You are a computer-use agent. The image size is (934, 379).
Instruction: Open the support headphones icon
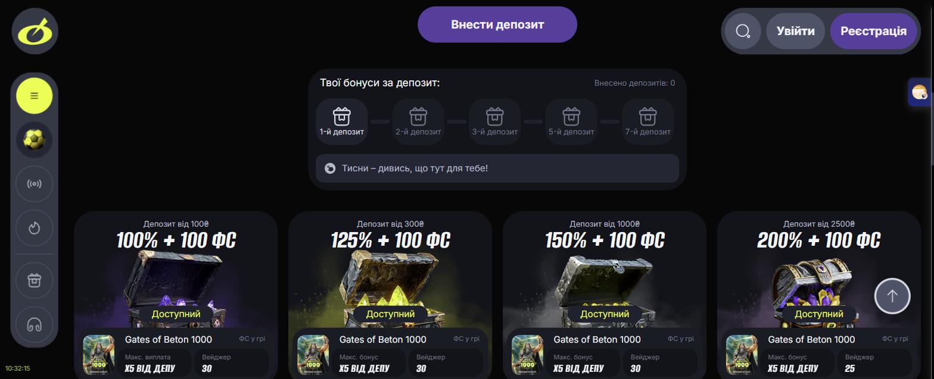[x=35, y=324]
